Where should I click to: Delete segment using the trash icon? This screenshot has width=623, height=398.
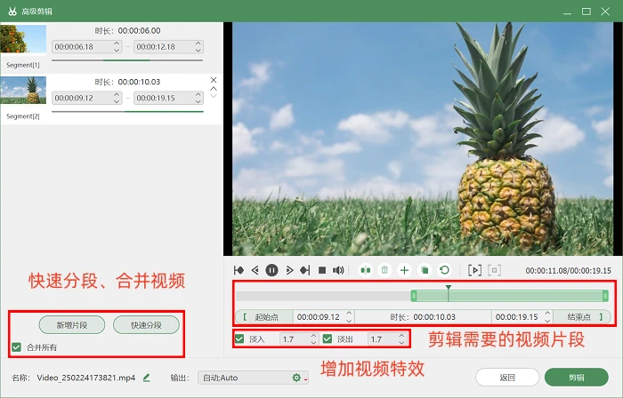[x=384, y=270]
